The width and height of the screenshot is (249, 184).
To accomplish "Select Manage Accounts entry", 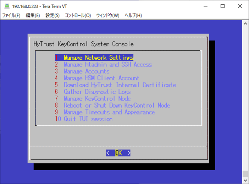I will (82, 71).
